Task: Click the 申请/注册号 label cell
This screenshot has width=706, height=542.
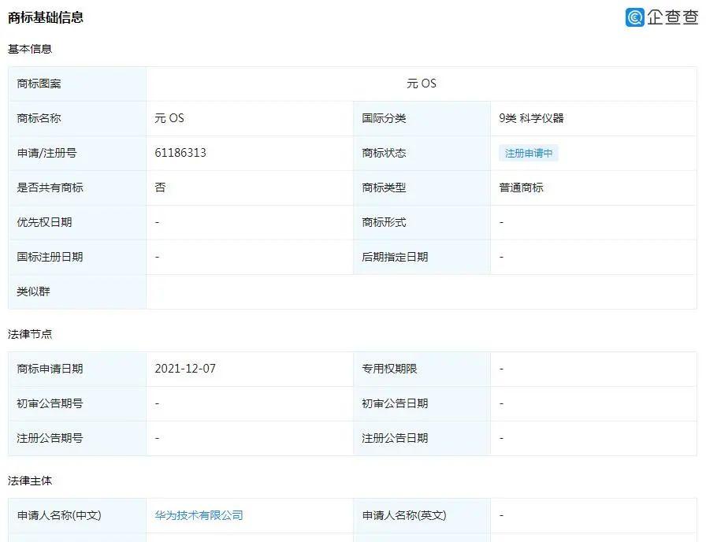Action: 77,153
